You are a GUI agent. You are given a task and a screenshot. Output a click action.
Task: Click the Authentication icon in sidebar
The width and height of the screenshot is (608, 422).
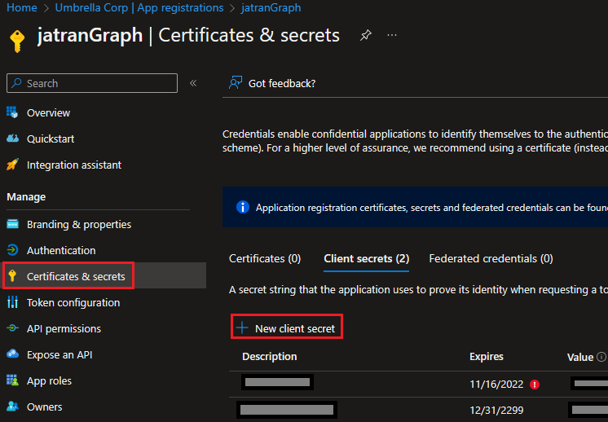[12, 250]
